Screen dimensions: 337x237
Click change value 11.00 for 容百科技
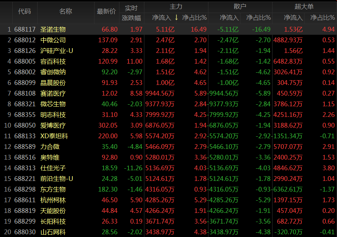[x=134, y=61]
